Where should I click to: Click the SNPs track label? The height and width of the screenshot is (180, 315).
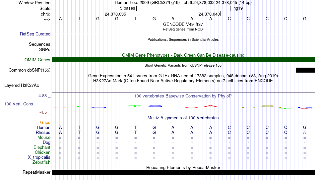[45, 49]
